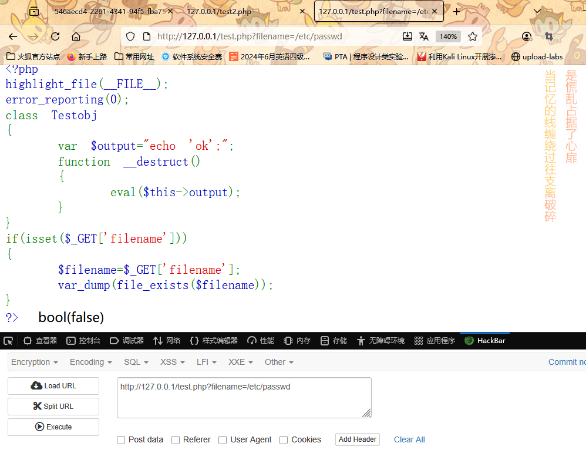Enable the Post data checkbox
Screen dimensions: 586x470
pyautogui.click(x=121, y=440)
